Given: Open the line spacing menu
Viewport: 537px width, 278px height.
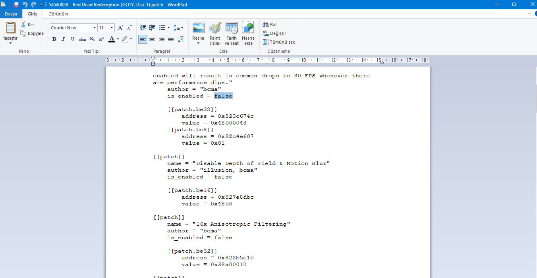Looking at the screenshot, I should pyautogui.click(x=179, y=28).
